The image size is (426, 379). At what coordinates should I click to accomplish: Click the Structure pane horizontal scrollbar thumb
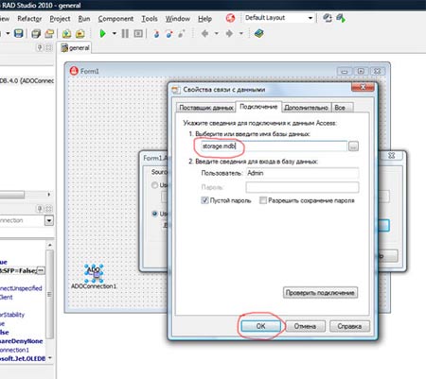[x=12, y=195]
